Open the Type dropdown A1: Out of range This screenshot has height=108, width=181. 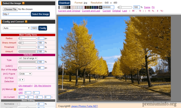click(28, 58)
